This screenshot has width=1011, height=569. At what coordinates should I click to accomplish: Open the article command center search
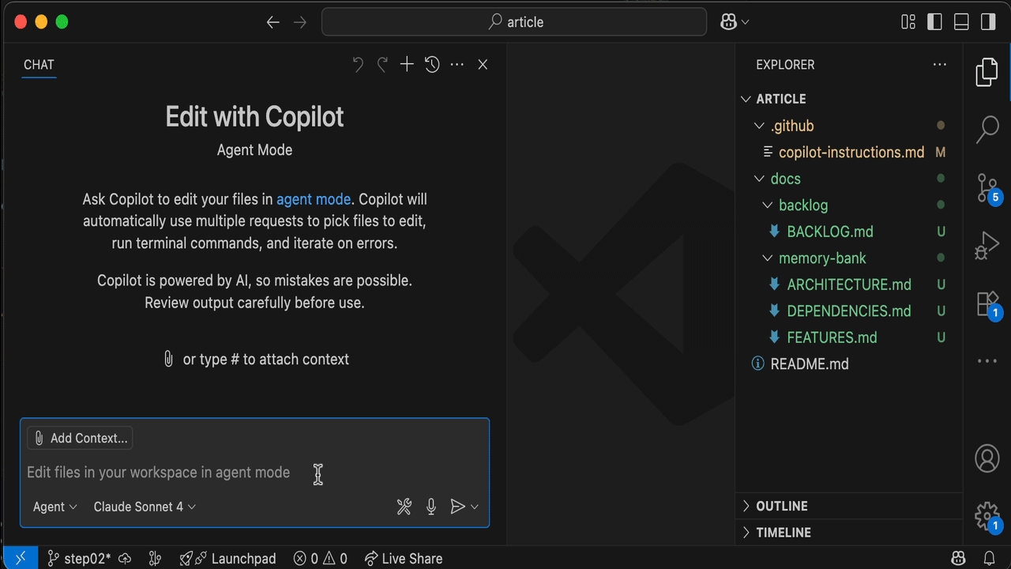[514, 22]
